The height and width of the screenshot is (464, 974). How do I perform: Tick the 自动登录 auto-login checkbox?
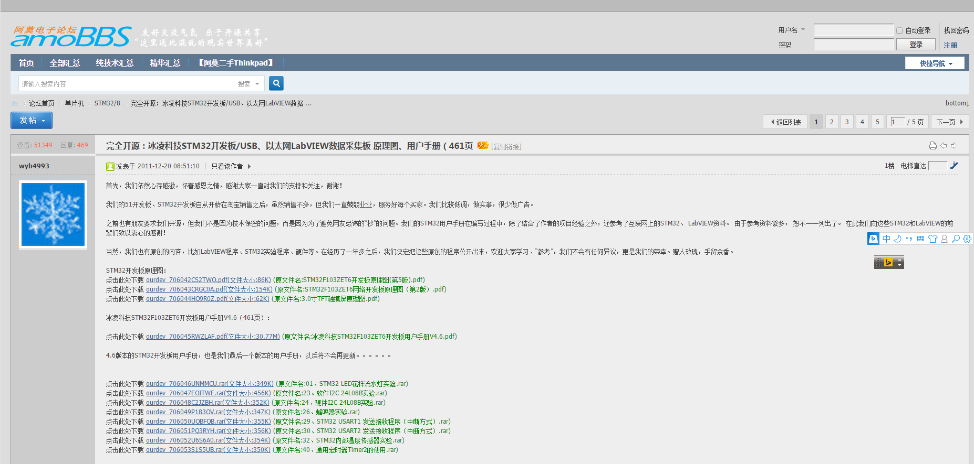pos(899,30)
